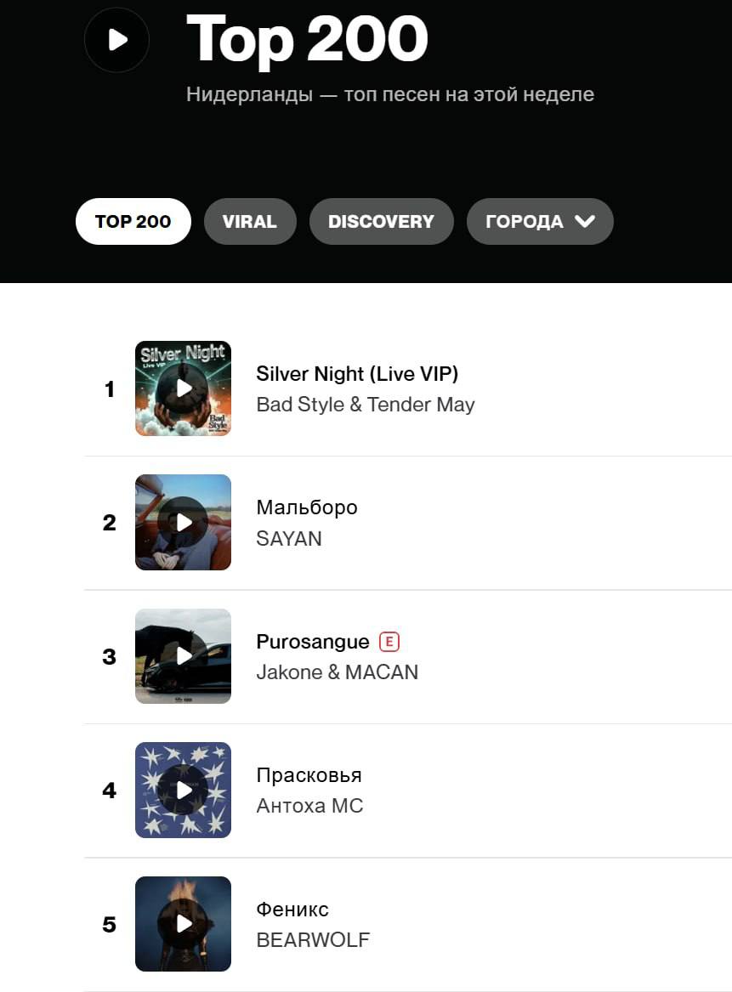This screenshot has height=992, width=732.
Task: Open artist Bad Style & Tender May
Action: 366,405
